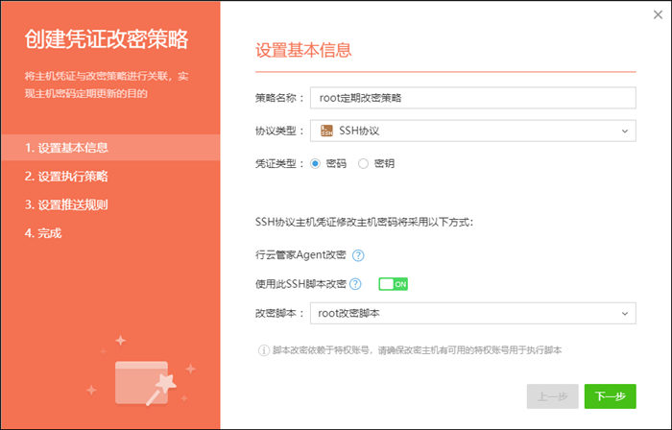Close the 创建凭证改密策略 dialog

[x=658, y=14]
